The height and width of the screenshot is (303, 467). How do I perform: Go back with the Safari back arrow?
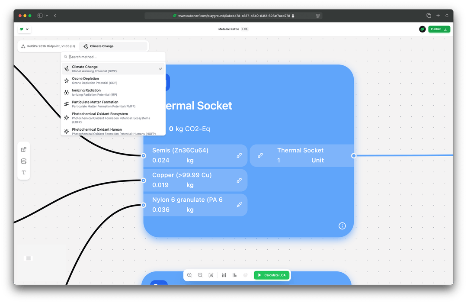[55, 16]
